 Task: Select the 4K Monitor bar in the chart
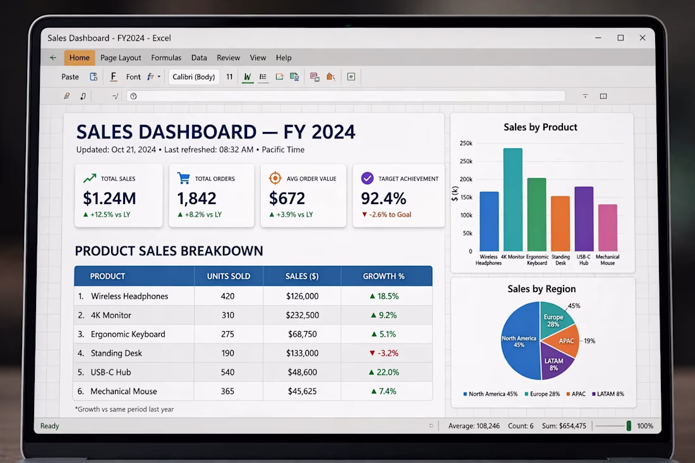click(x=513, y=200)
